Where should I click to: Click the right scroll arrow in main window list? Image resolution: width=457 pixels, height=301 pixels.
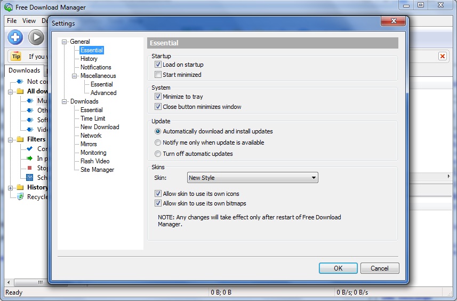[x=448, y=177]
